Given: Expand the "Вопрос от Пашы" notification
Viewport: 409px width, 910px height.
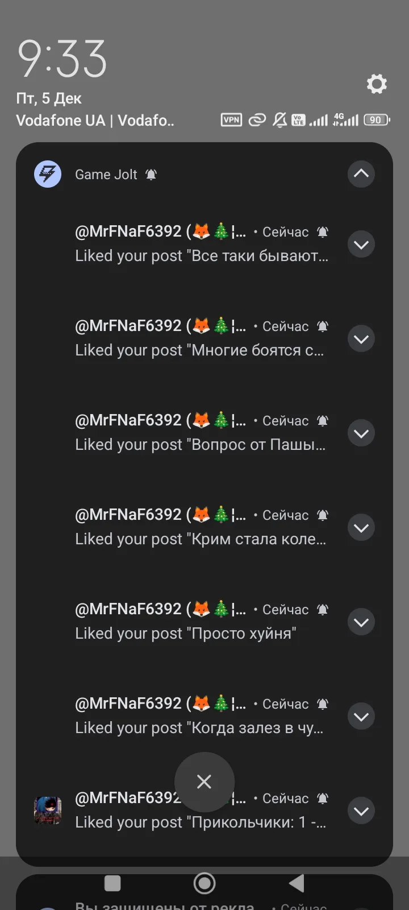Looking at the screenshot, I should tap(361, 433).
